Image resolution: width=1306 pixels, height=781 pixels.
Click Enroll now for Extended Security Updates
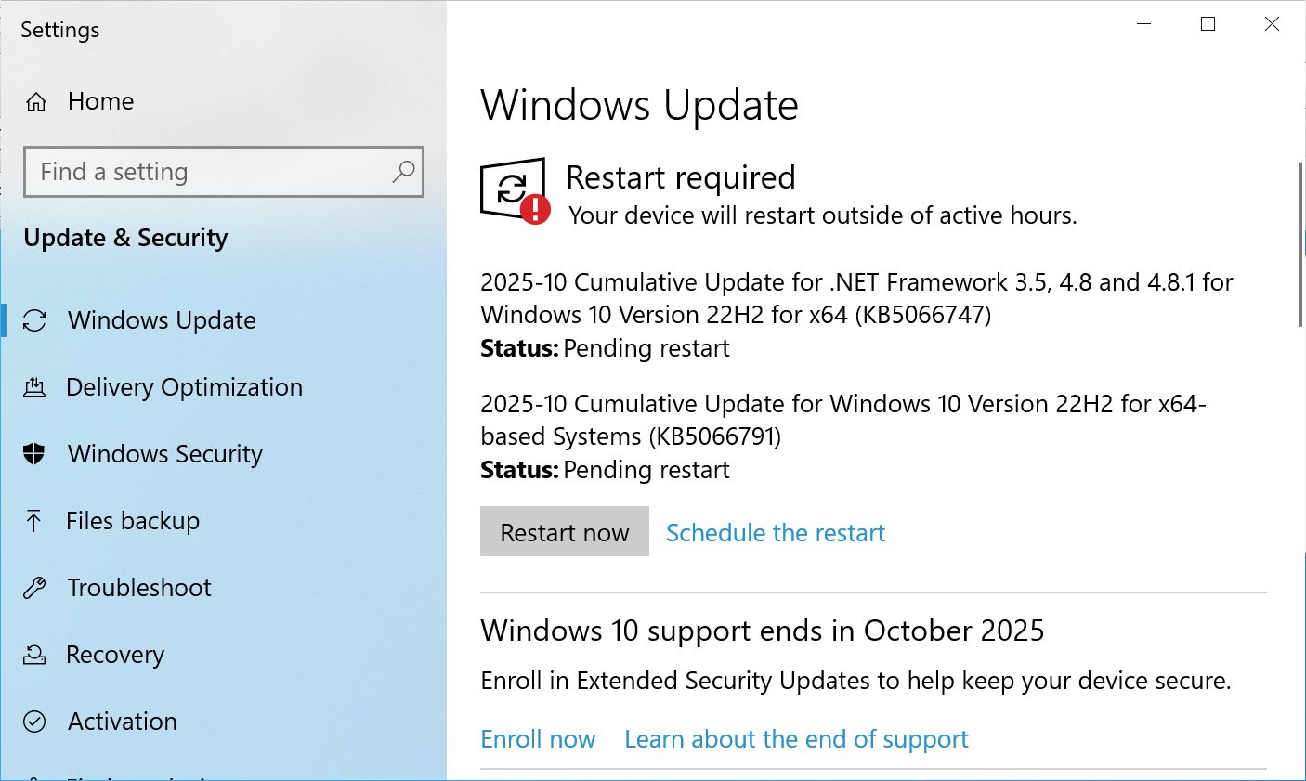(538, 738)
